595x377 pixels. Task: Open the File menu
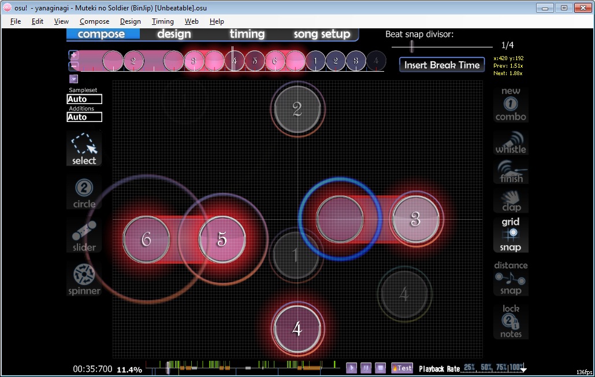coord(16,21)
